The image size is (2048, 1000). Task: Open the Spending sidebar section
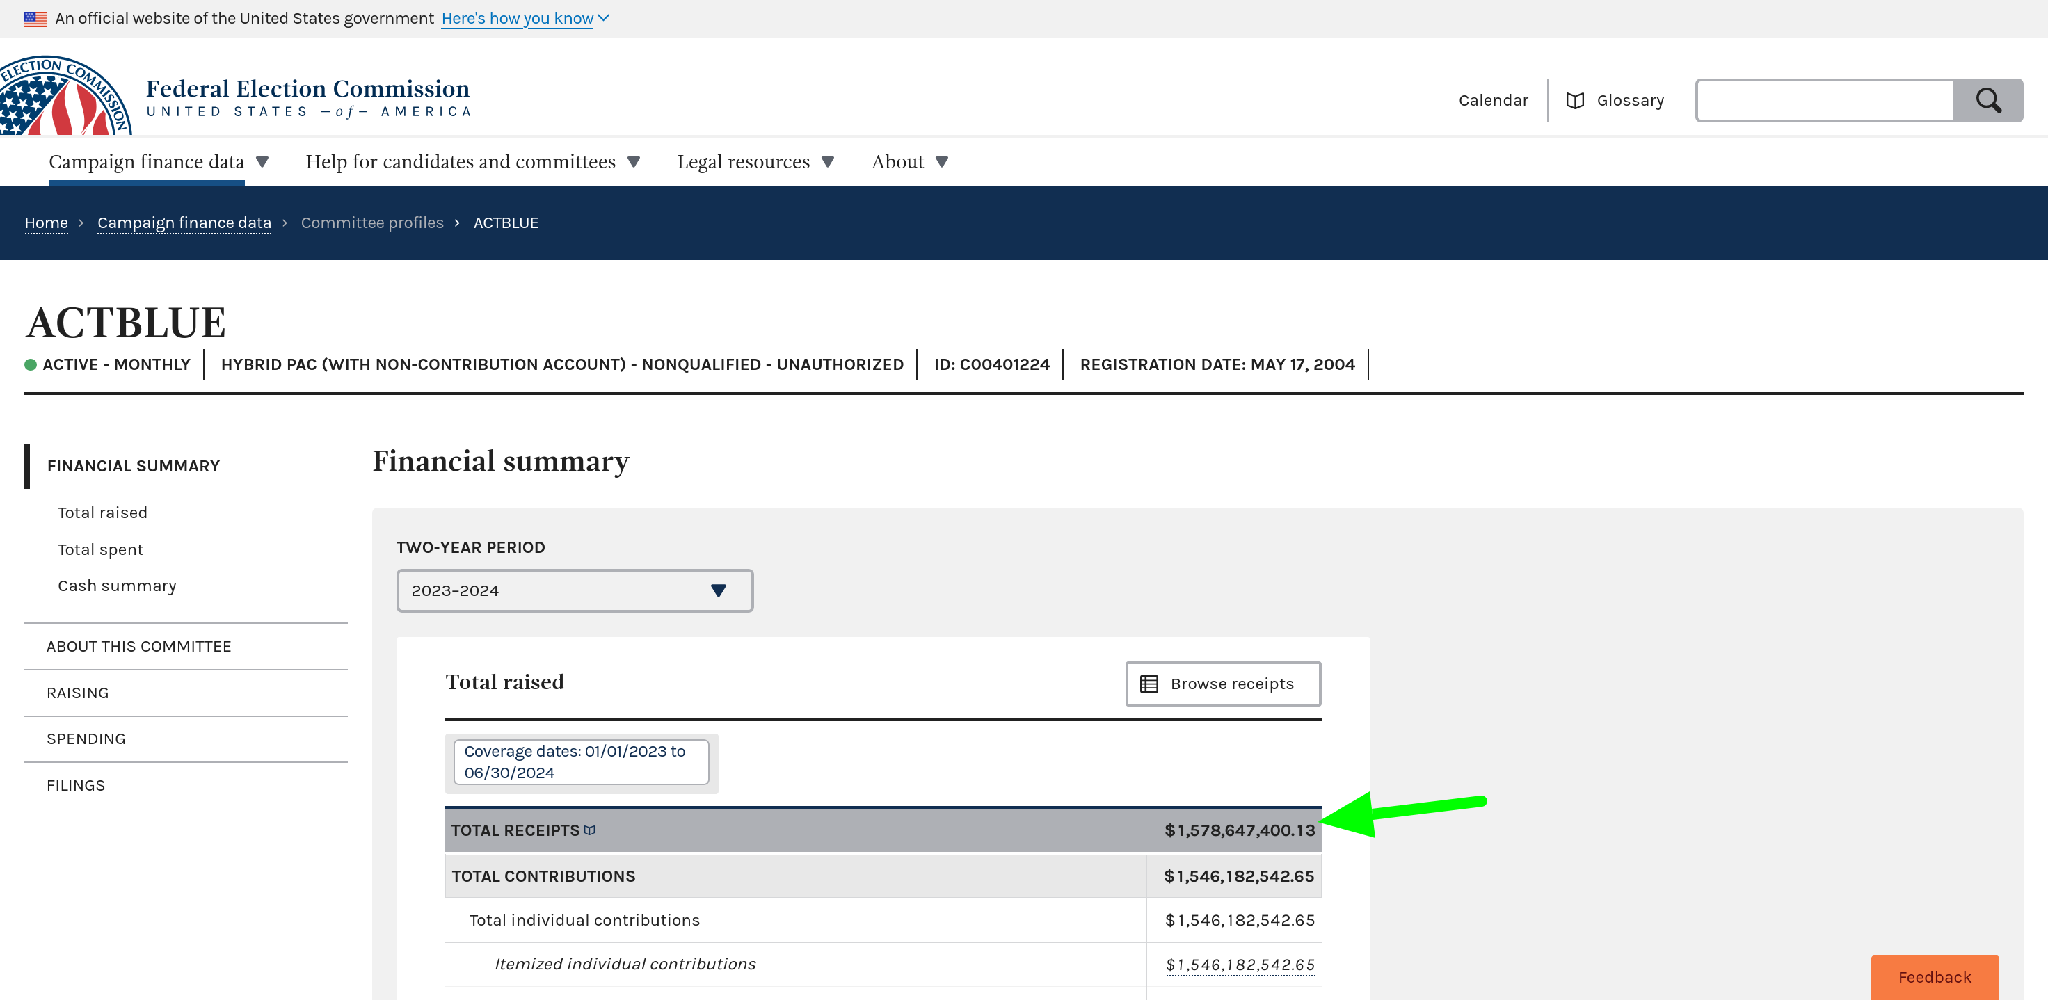[86, 739]
